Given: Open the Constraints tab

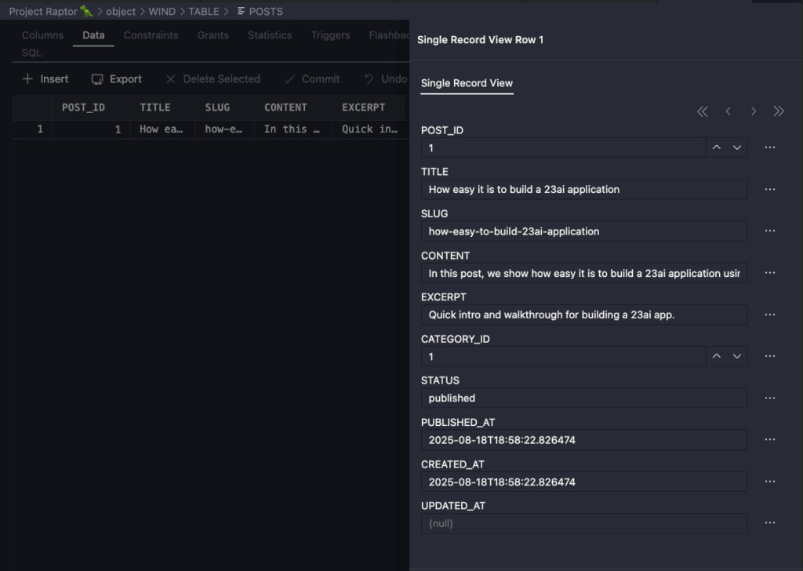Looking at the screenshot, I should pyautogui.click(x=151, y=35).
